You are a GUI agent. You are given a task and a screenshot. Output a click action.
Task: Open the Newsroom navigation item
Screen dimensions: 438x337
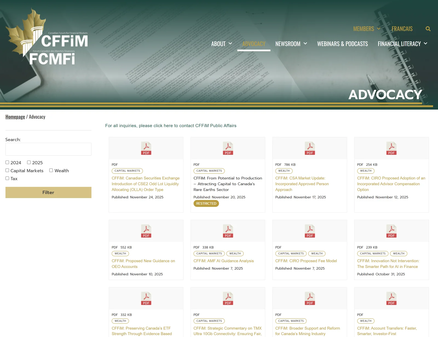tap(288, 44)
